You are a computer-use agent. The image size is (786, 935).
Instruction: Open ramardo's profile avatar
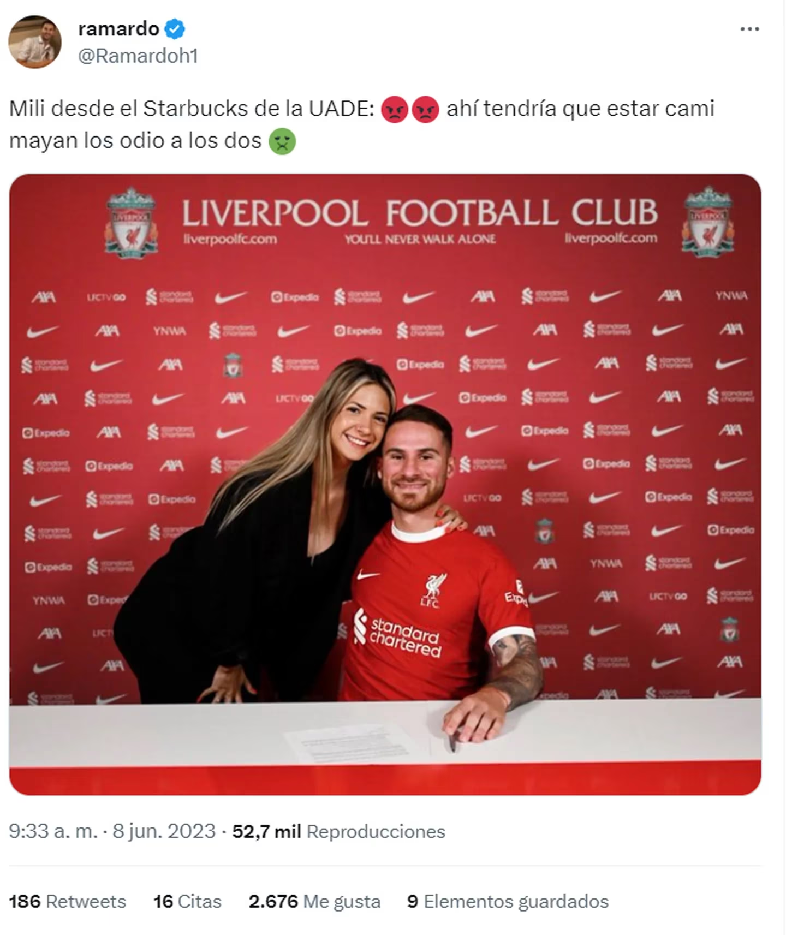click(35, 42)
